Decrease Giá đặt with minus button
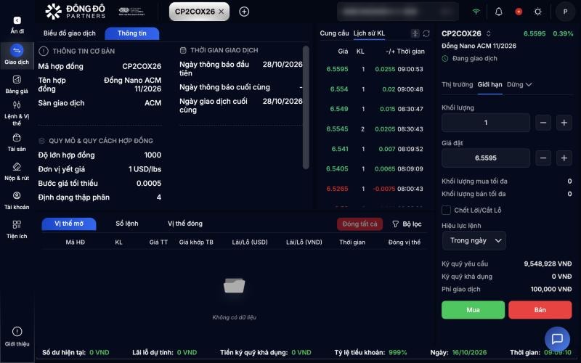This screenshot has width=581, height=363. click(543, 158)
